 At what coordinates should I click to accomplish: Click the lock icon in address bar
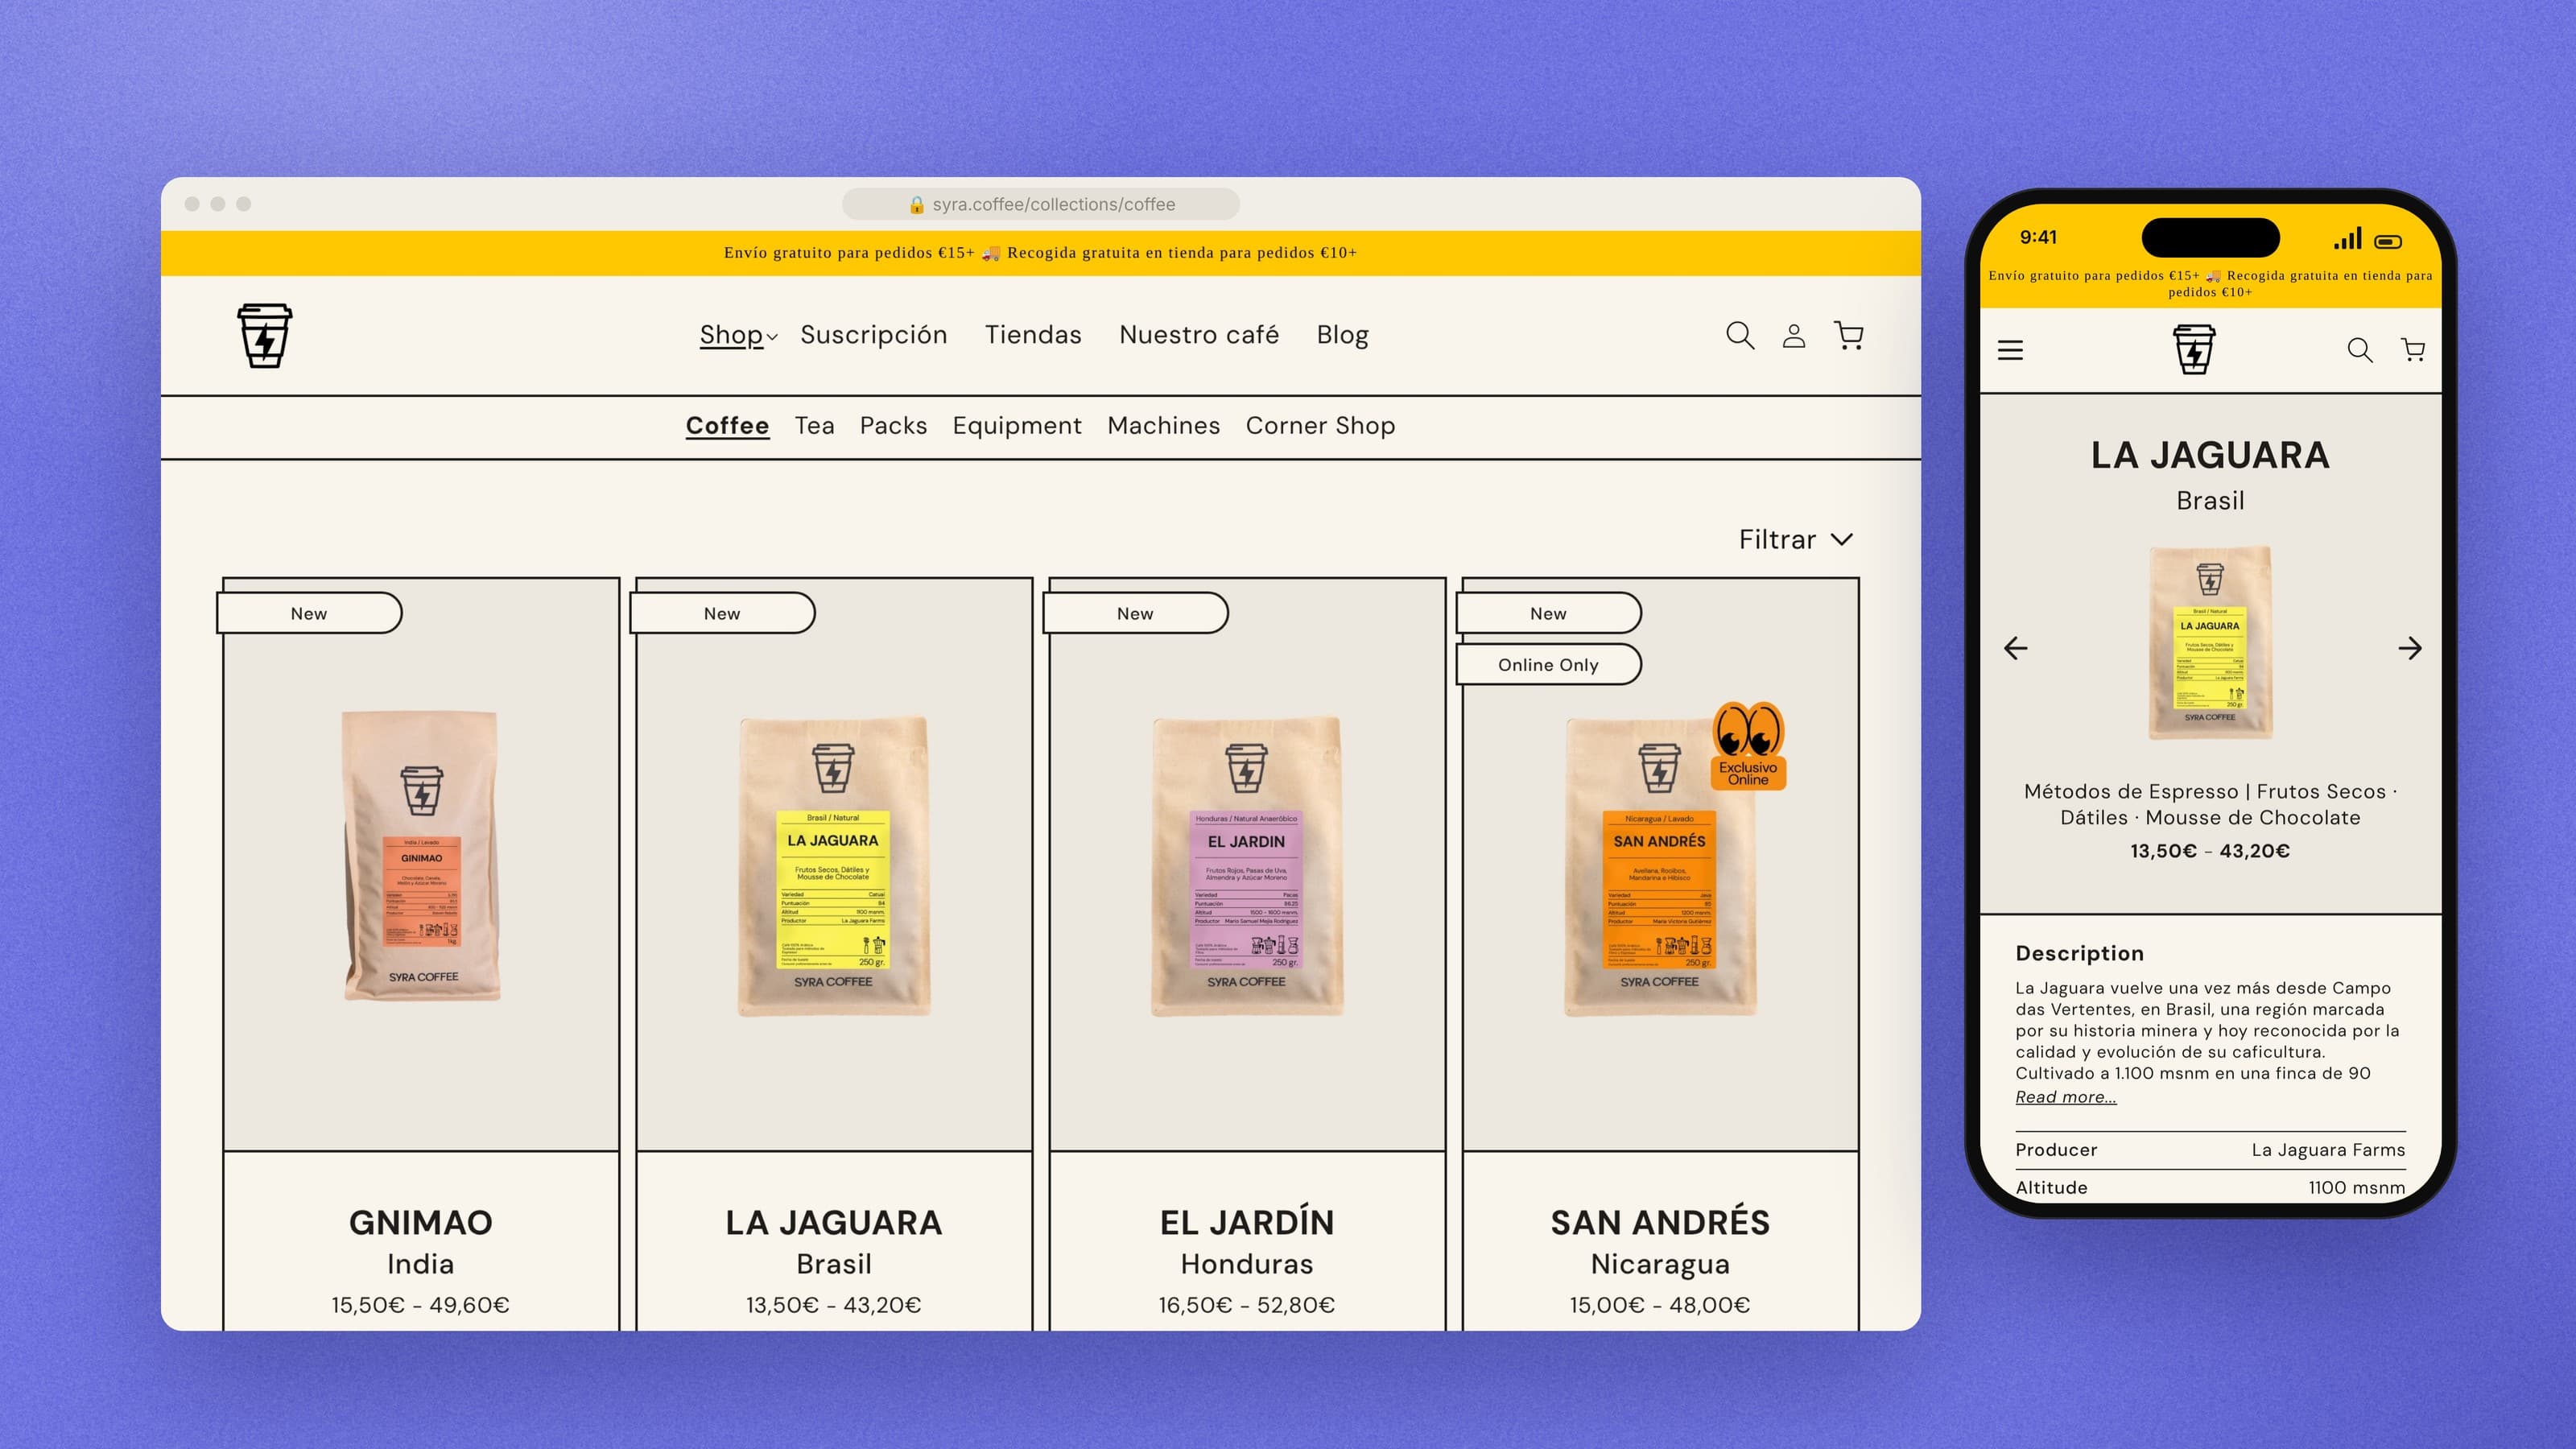point(916,205)
